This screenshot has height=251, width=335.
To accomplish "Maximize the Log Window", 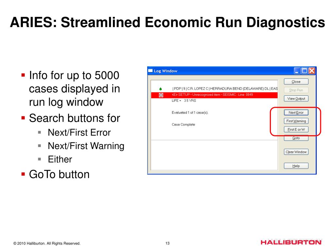I will click(305, 71).
